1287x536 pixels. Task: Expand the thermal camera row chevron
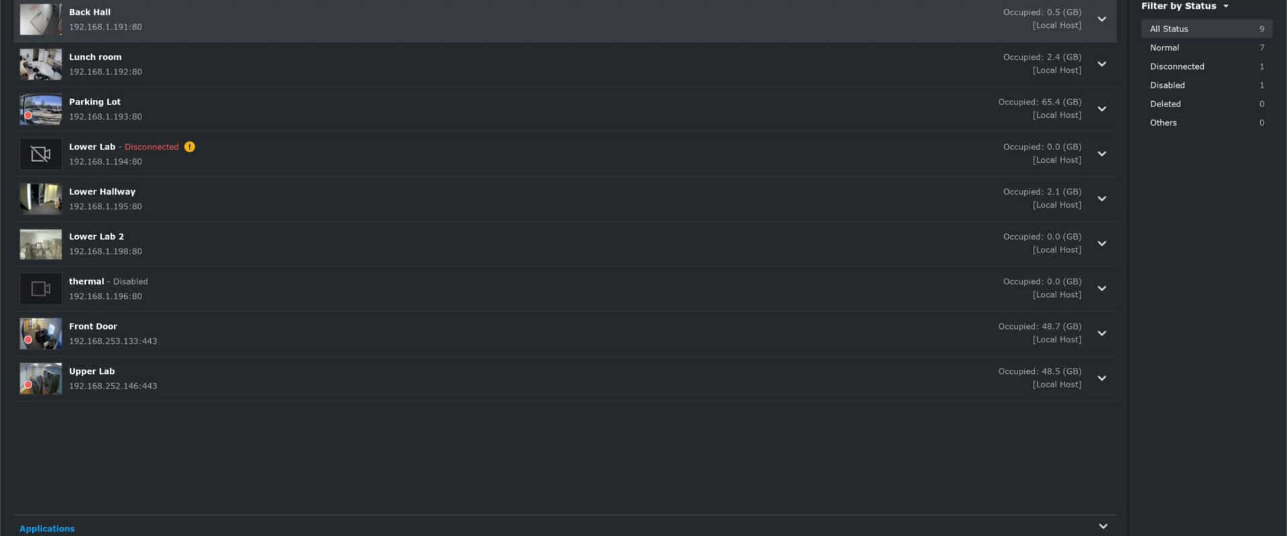1101,289
